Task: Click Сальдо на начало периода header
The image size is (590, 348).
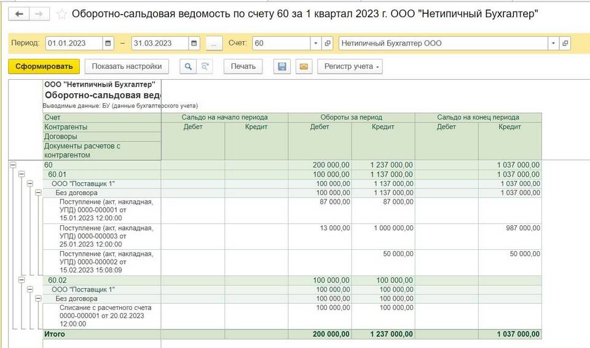Action: pos(225,117)
